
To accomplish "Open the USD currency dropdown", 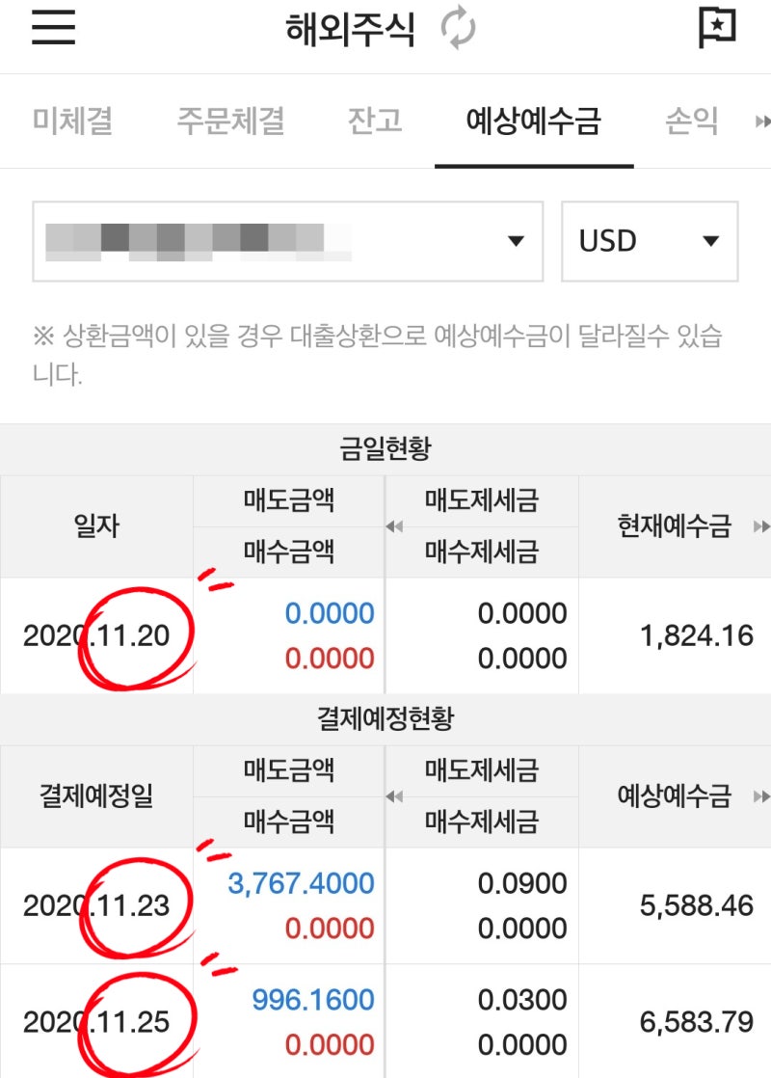I will point(650,241).
